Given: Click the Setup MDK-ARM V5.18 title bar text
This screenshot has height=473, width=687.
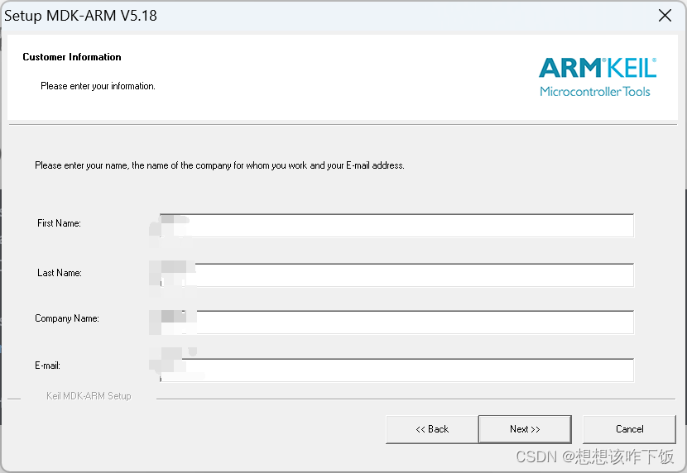Looking at the screenshot, I should pyautogui.click(x=80, y=16).
